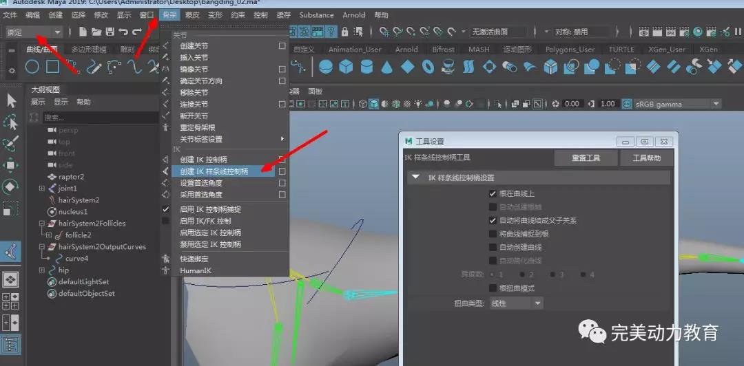Screen dimensions: 744x366
Task: Open the 扭曲类型 dropdown
Action: tap(516, 303)
